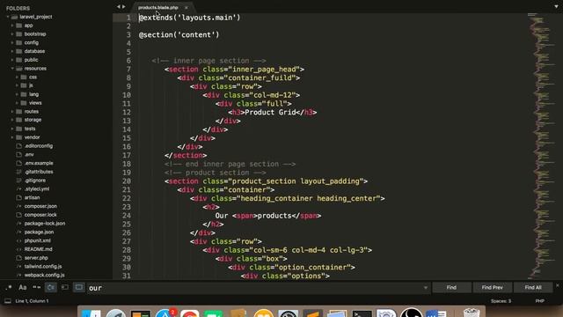Change the PHP syntax selector in status bar

(x=539, y=301)
